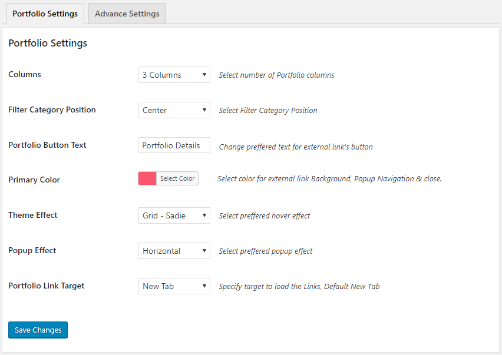Click the Portfolio Button Text label
This screenshot has height=355, width=502.
(47, 145)
